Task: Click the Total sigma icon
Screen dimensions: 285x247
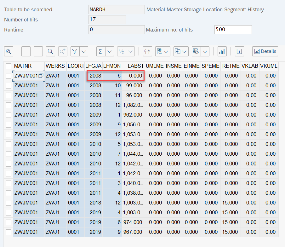Action: [x=100, y=51]
